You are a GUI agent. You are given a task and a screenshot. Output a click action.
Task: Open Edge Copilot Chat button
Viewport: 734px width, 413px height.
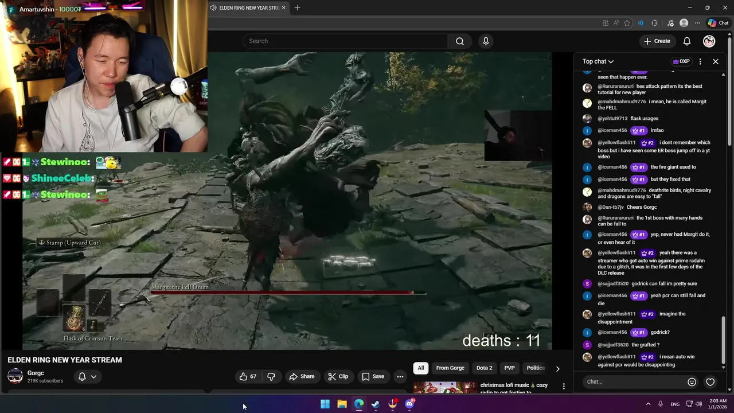pos(718,23)
